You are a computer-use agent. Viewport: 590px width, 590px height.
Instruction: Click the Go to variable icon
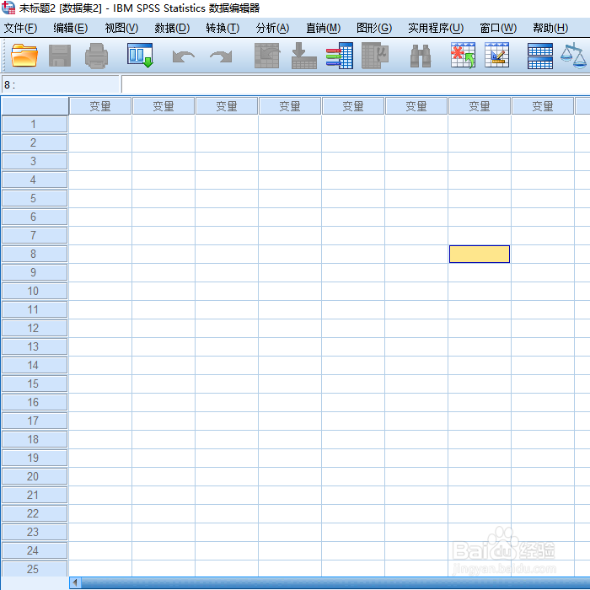point(303,56)
